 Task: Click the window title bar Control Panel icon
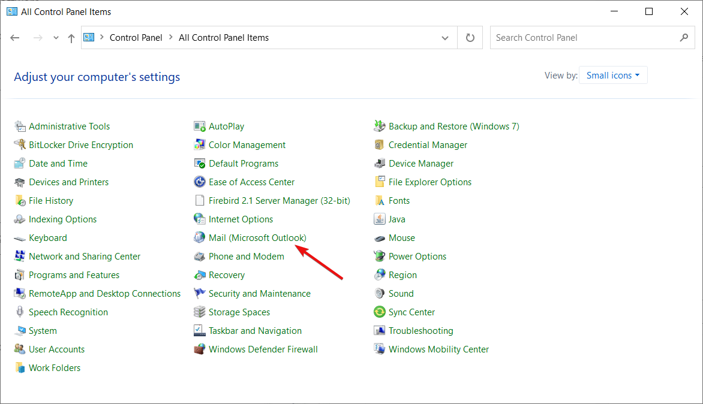(x=11, y=11)
